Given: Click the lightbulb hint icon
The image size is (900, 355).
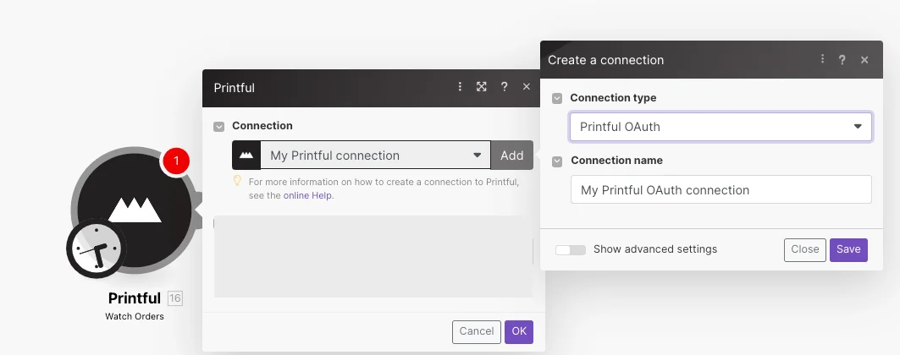Looking at the screenshot, I should tap(237, 181).
